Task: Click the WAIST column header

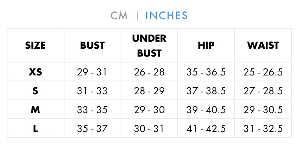Action: tap(263, 45)
